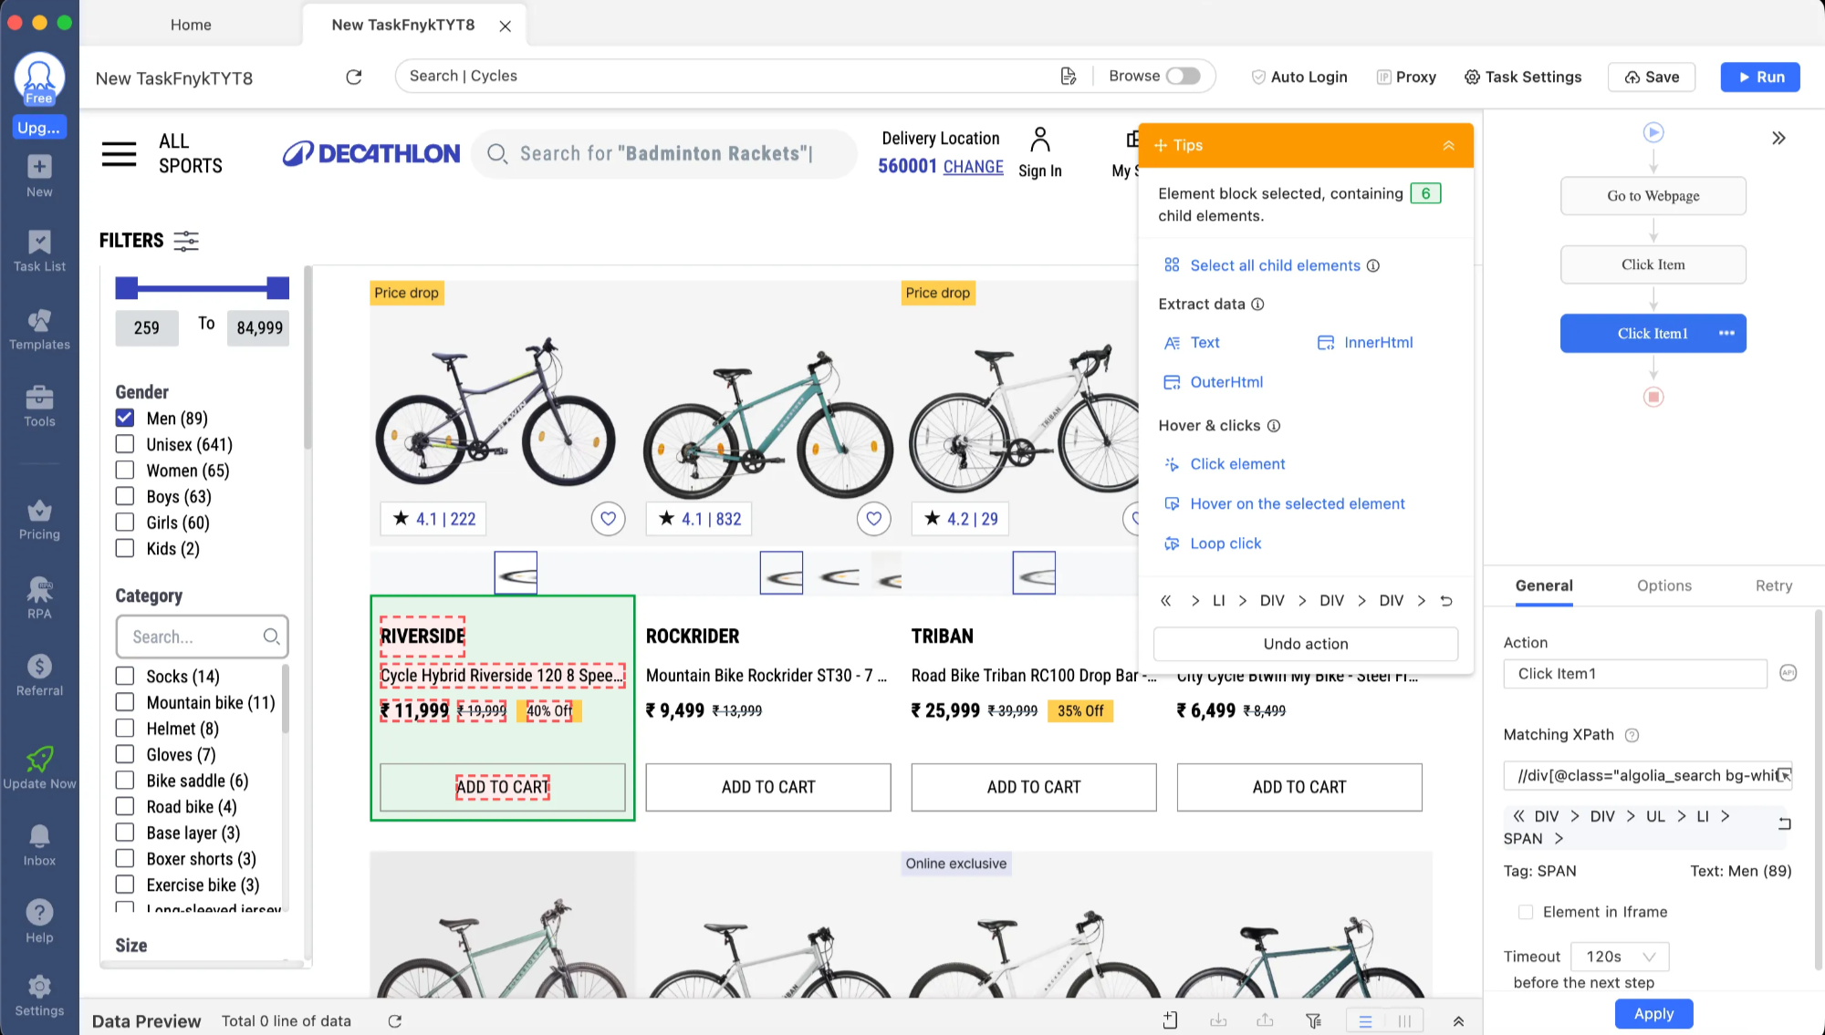Viewport: 1825px width, 1035px height.
Task: Enable the Element in Iframe checkbox
Action: pos(1526,912)
